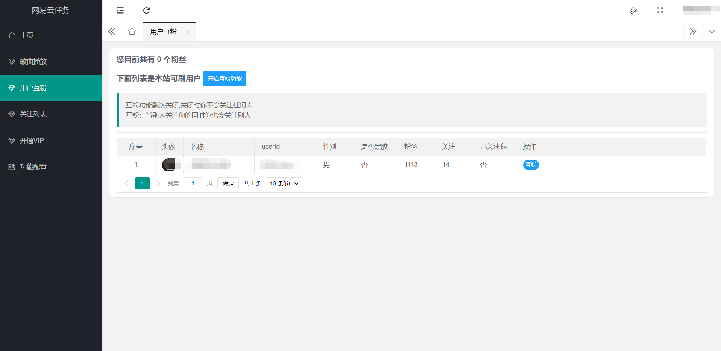Expand the hidden tabs with double-arrow chevron
The image size is (721, 351).
(x=693, y=32)
